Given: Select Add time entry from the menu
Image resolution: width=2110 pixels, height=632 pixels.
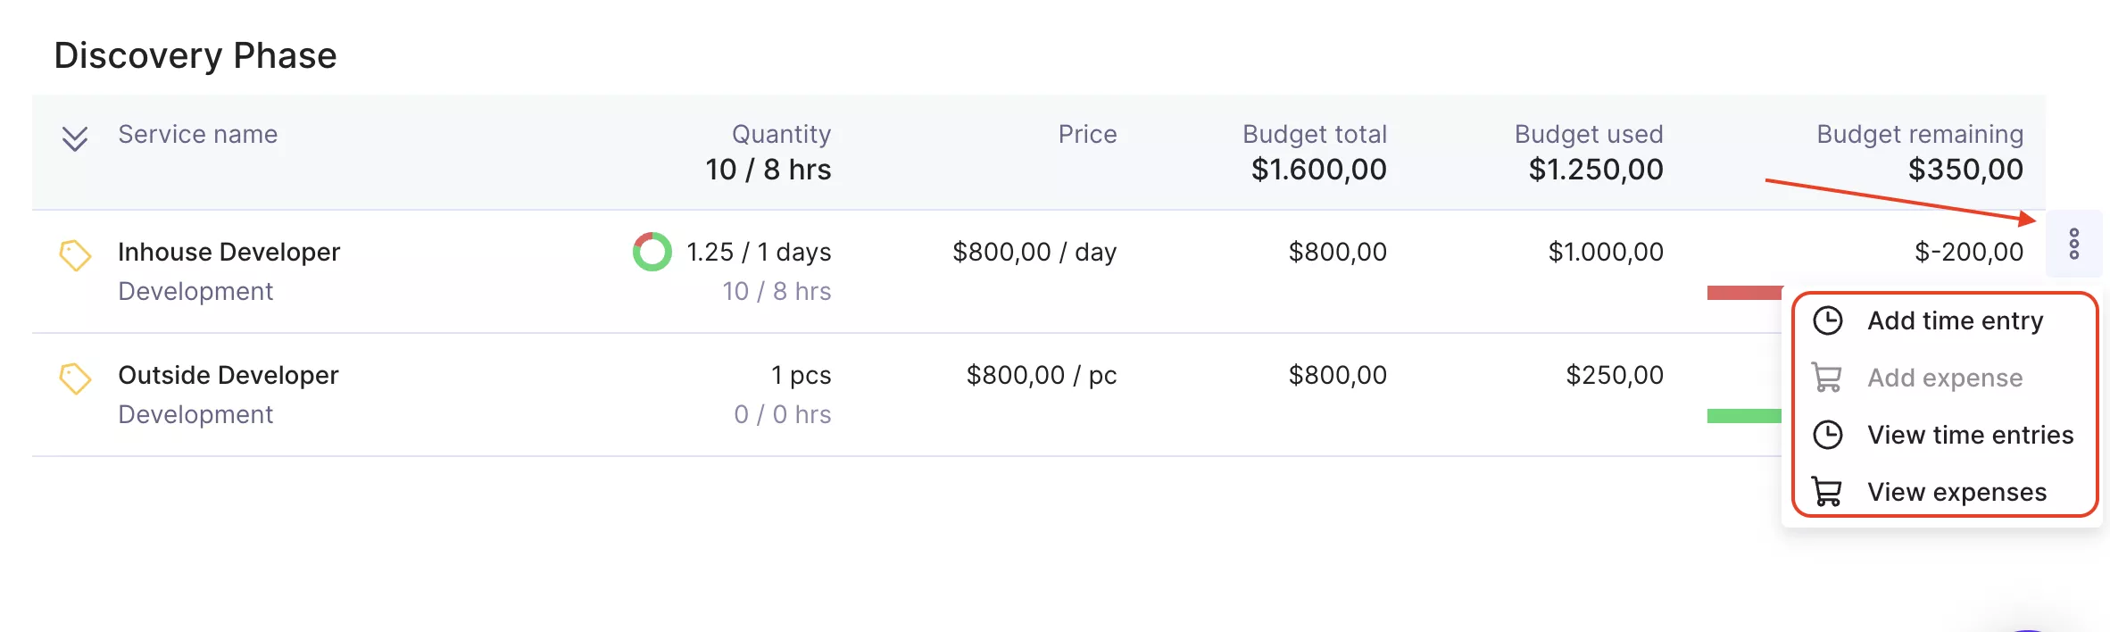Looking at the screenshot, I should pyautogui.click(x=1945, y=320).
